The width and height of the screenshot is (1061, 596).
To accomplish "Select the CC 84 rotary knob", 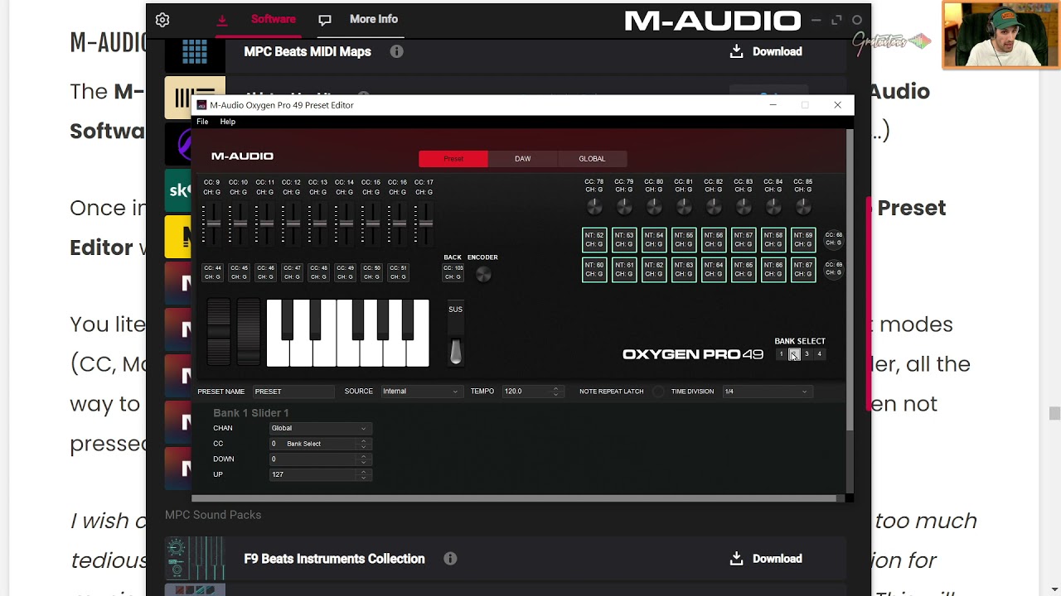I will coord(773,206).
